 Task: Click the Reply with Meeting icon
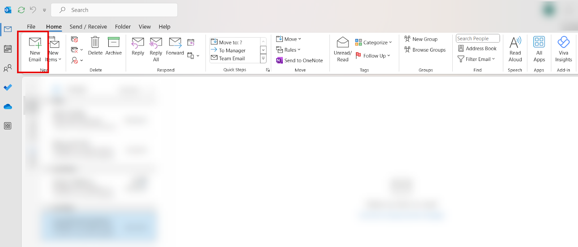(x=191, y=43)
